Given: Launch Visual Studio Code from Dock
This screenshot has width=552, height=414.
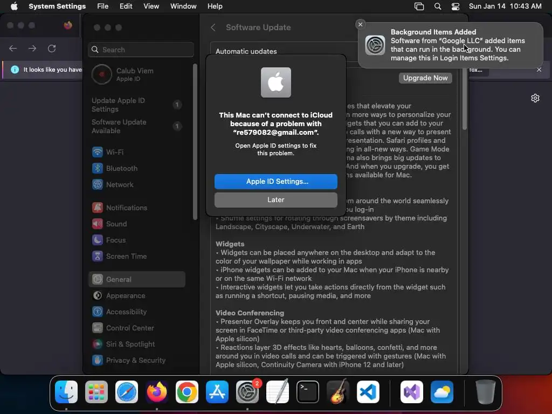Looking at the screenshot, I should coord(368,392).
